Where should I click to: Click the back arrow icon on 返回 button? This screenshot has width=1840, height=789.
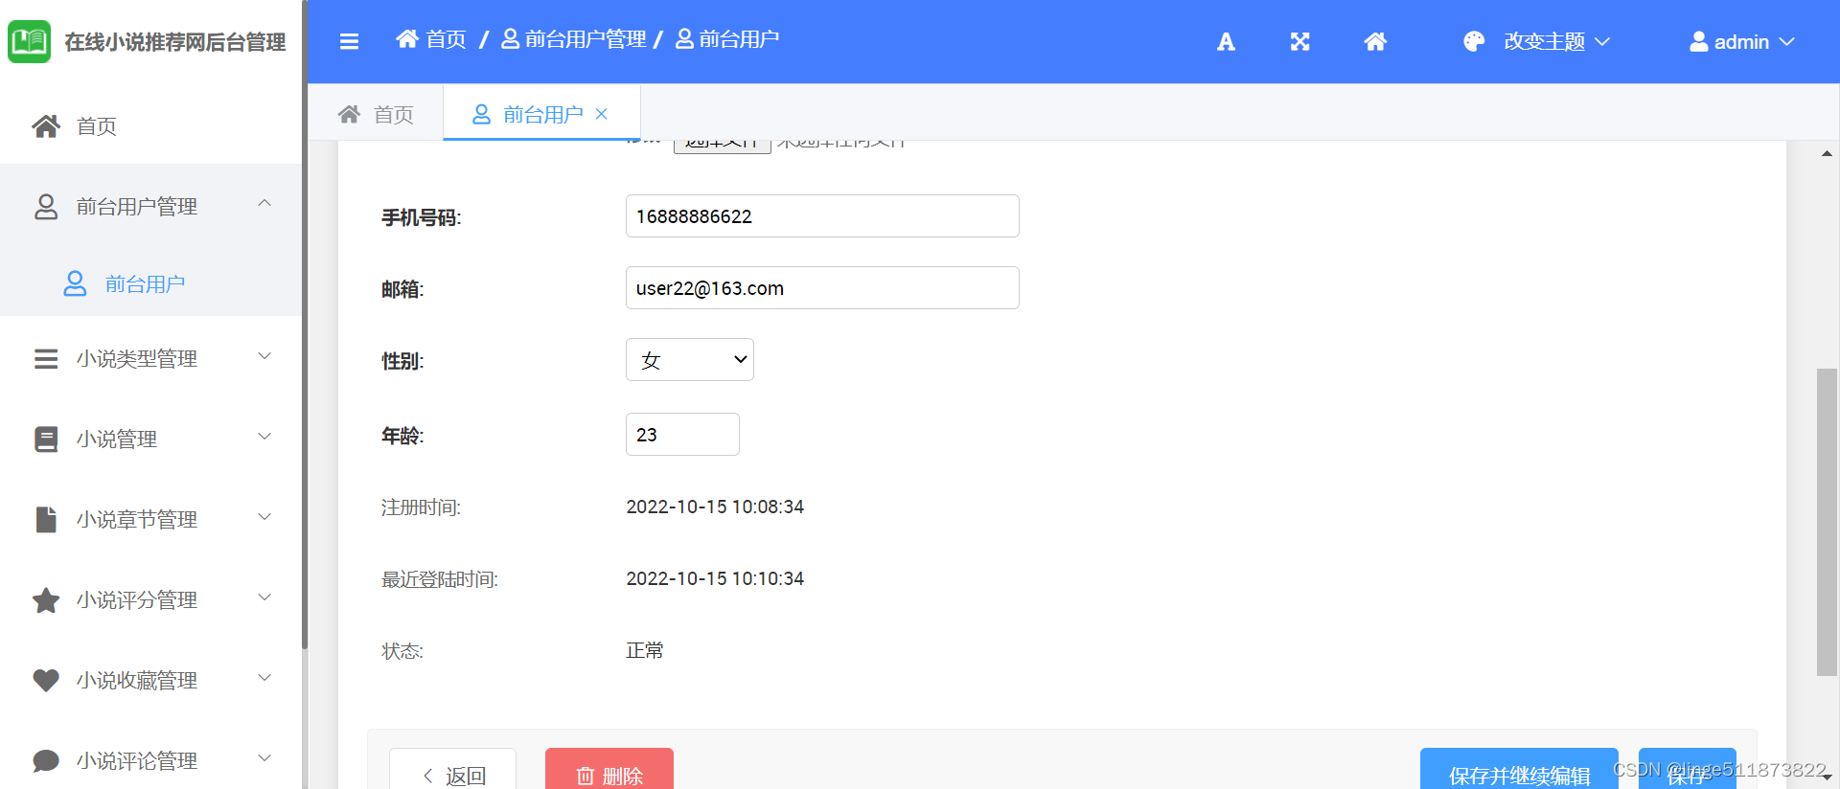click(x=428, y=776)
